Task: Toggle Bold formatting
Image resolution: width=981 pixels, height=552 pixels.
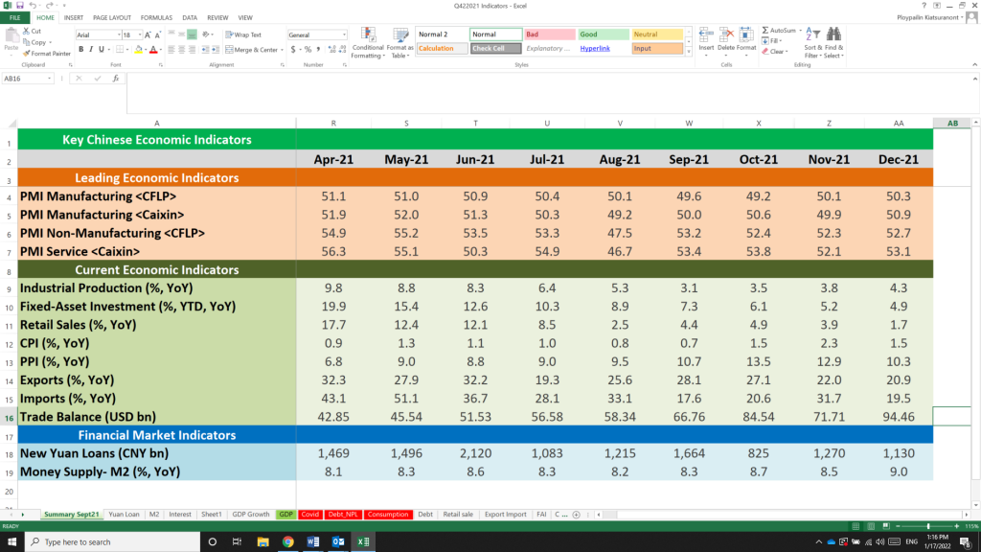Action: tap(80, 50)
